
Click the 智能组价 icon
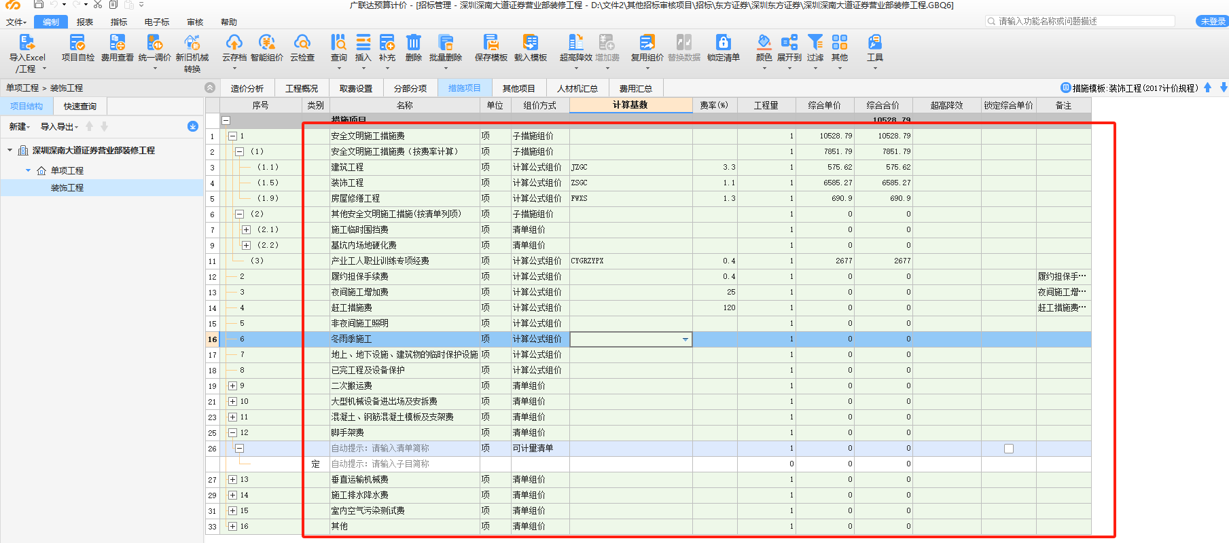coord(267,43)
